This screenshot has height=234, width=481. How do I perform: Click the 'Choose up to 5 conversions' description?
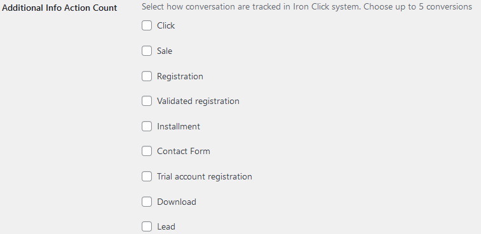pos(417,7)
